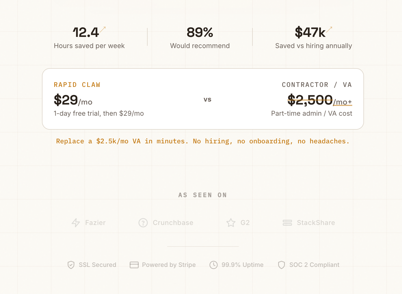
Task: Click the Powered by Stripe text
Action: 169,265
